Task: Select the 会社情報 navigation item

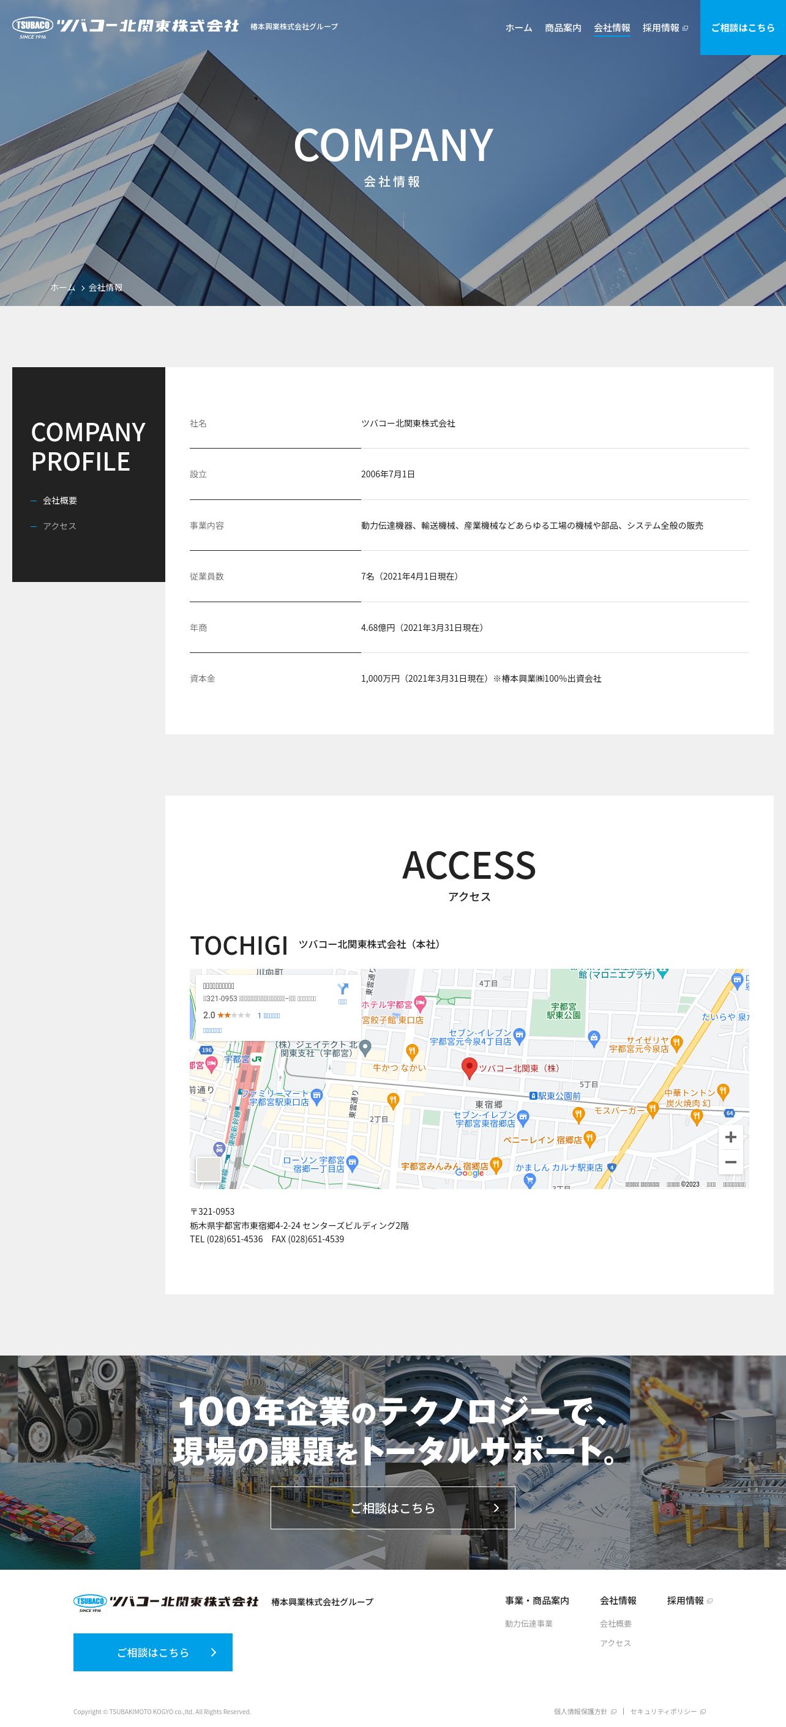Action: coord(612,28)
